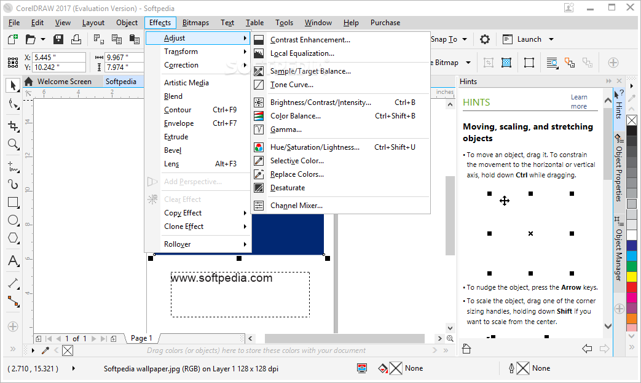641x383 pixels.
Task: Open the Open-file dropdown arrow
Action: pos(43,39)
